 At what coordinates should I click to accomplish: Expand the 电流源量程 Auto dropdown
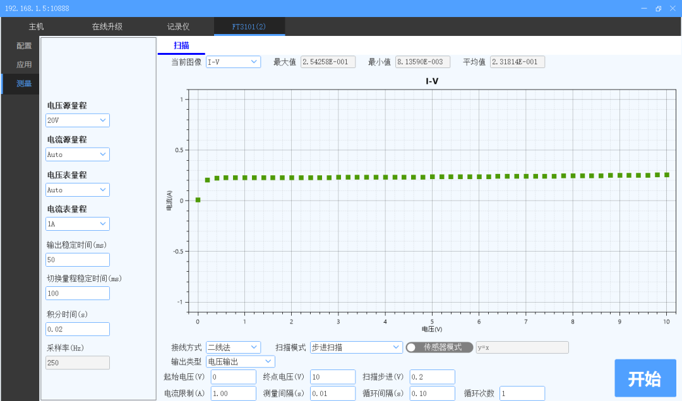tap(78, 154)
